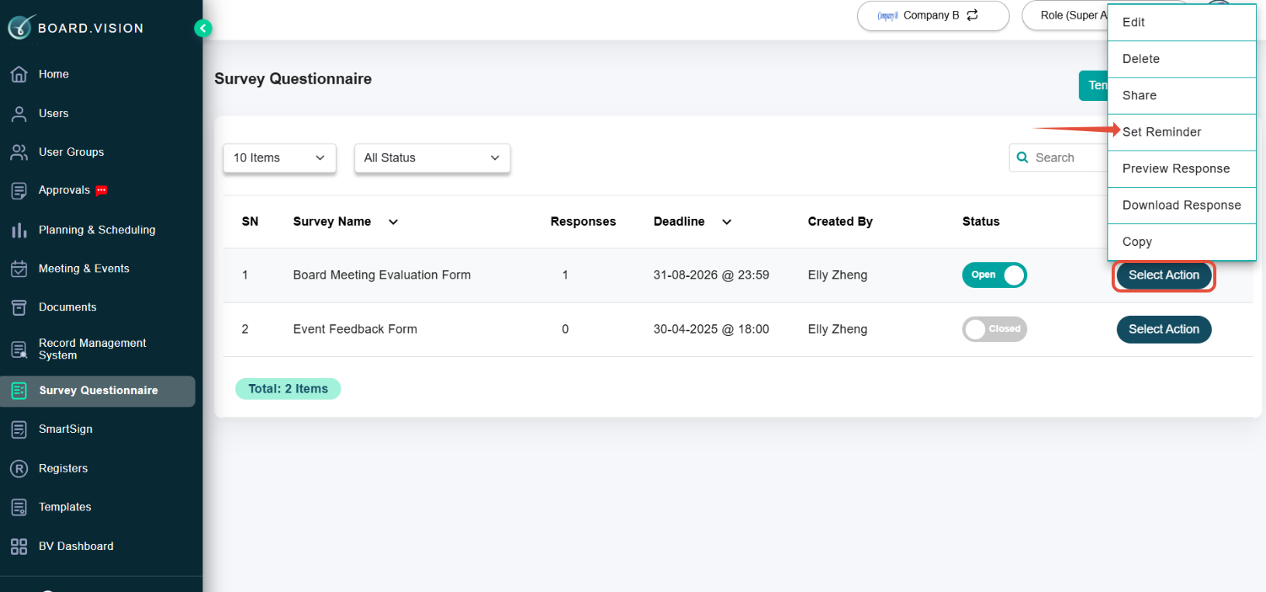Image resolution: width=1266 pixels, height=592 pixels.
Task: Sort by Deadline chevron
Action: (727, 222)
